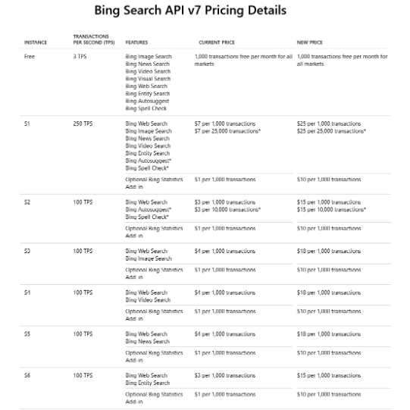Click the Bing Search API v7 Pricing Details title
Image resolution: width=410 pixels, height=410 pixels.
[x=190, y=11]
